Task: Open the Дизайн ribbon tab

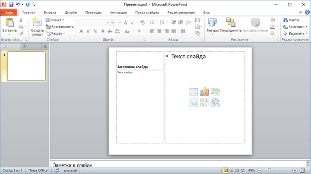Action: (71, 13)
